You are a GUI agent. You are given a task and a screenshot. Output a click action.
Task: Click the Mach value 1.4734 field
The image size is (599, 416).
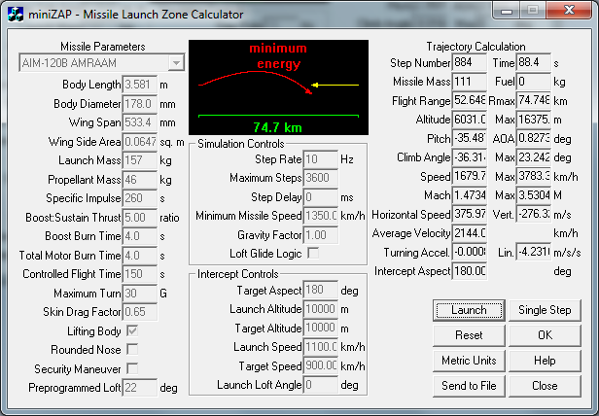click(470, 195)
